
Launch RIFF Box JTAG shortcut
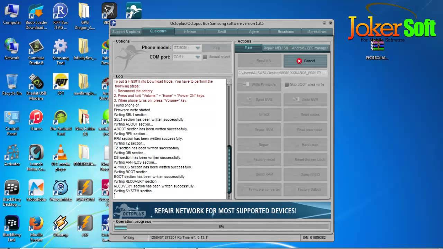pyautogui.click(x=60, y=17)
